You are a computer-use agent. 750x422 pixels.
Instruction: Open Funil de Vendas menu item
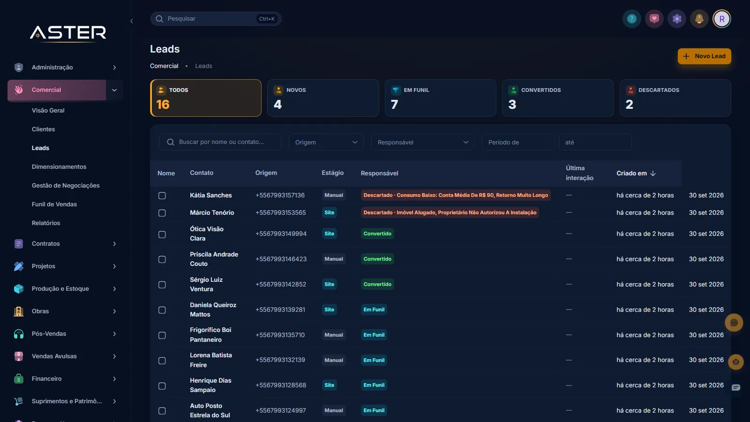click(x=54, y=204)
